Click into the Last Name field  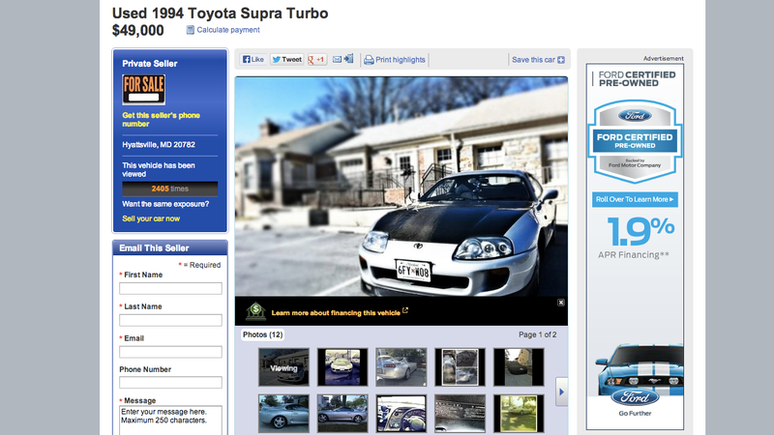[170, 320]
